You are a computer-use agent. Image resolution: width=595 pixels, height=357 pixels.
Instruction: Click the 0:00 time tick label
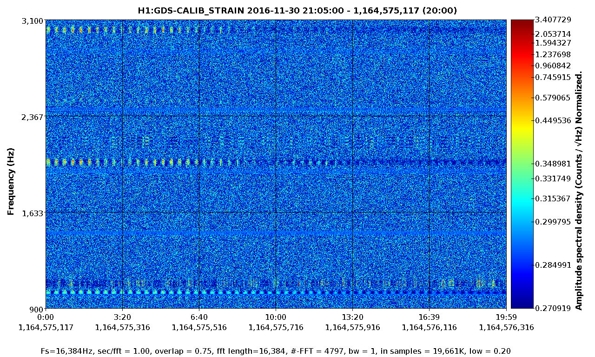[46, 317]
